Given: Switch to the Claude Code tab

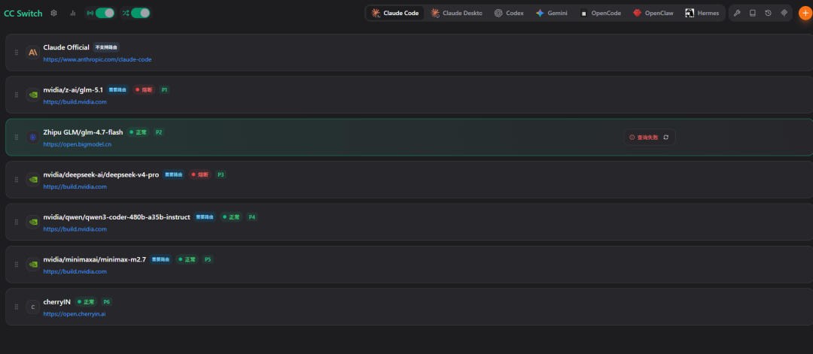Looking at the screenshot, I should 395,13.
